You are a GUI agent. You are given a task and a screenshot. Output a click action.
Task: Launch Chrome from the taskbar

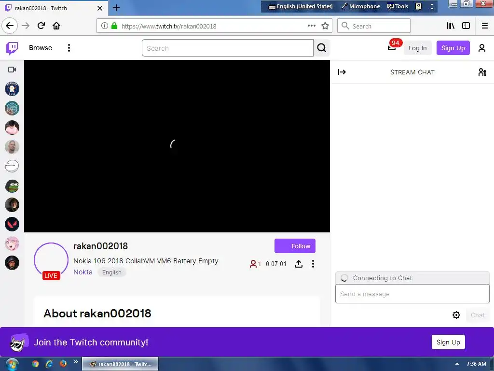coord(35,364)
